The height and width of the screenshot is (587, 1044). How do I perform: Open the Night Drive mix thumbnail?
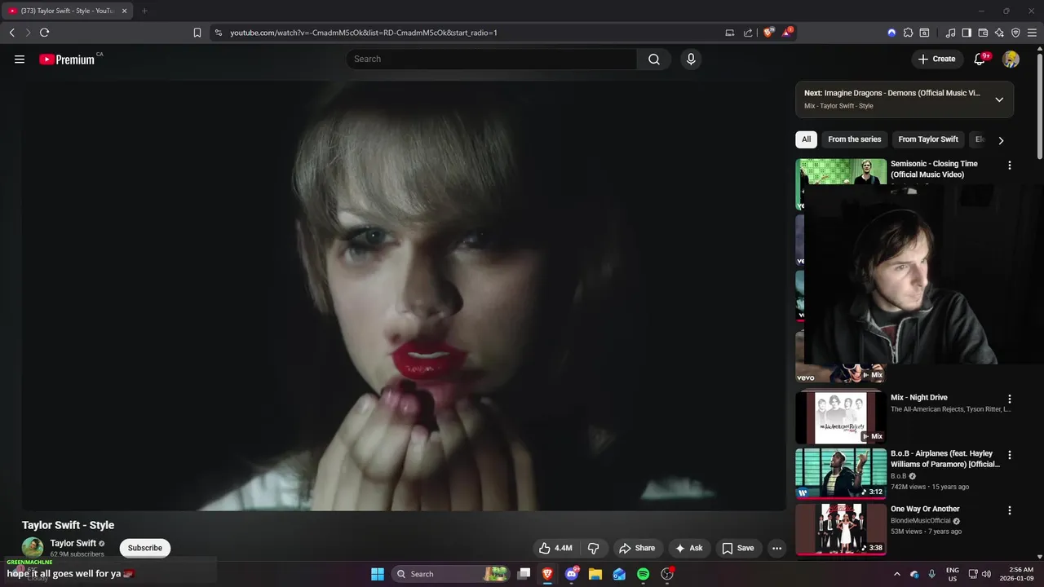click(x=841, y=417)
